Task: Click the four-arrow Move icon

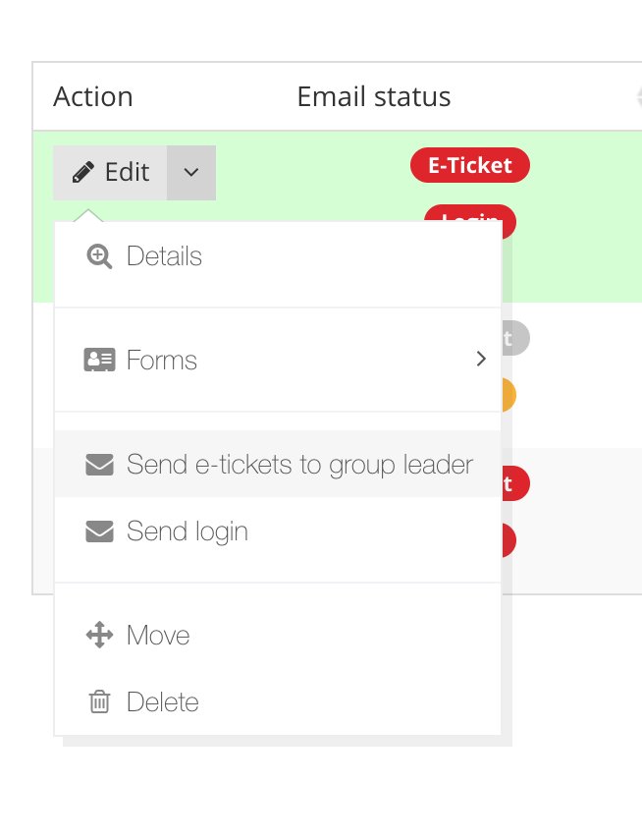Action: (x=99, y=635)
